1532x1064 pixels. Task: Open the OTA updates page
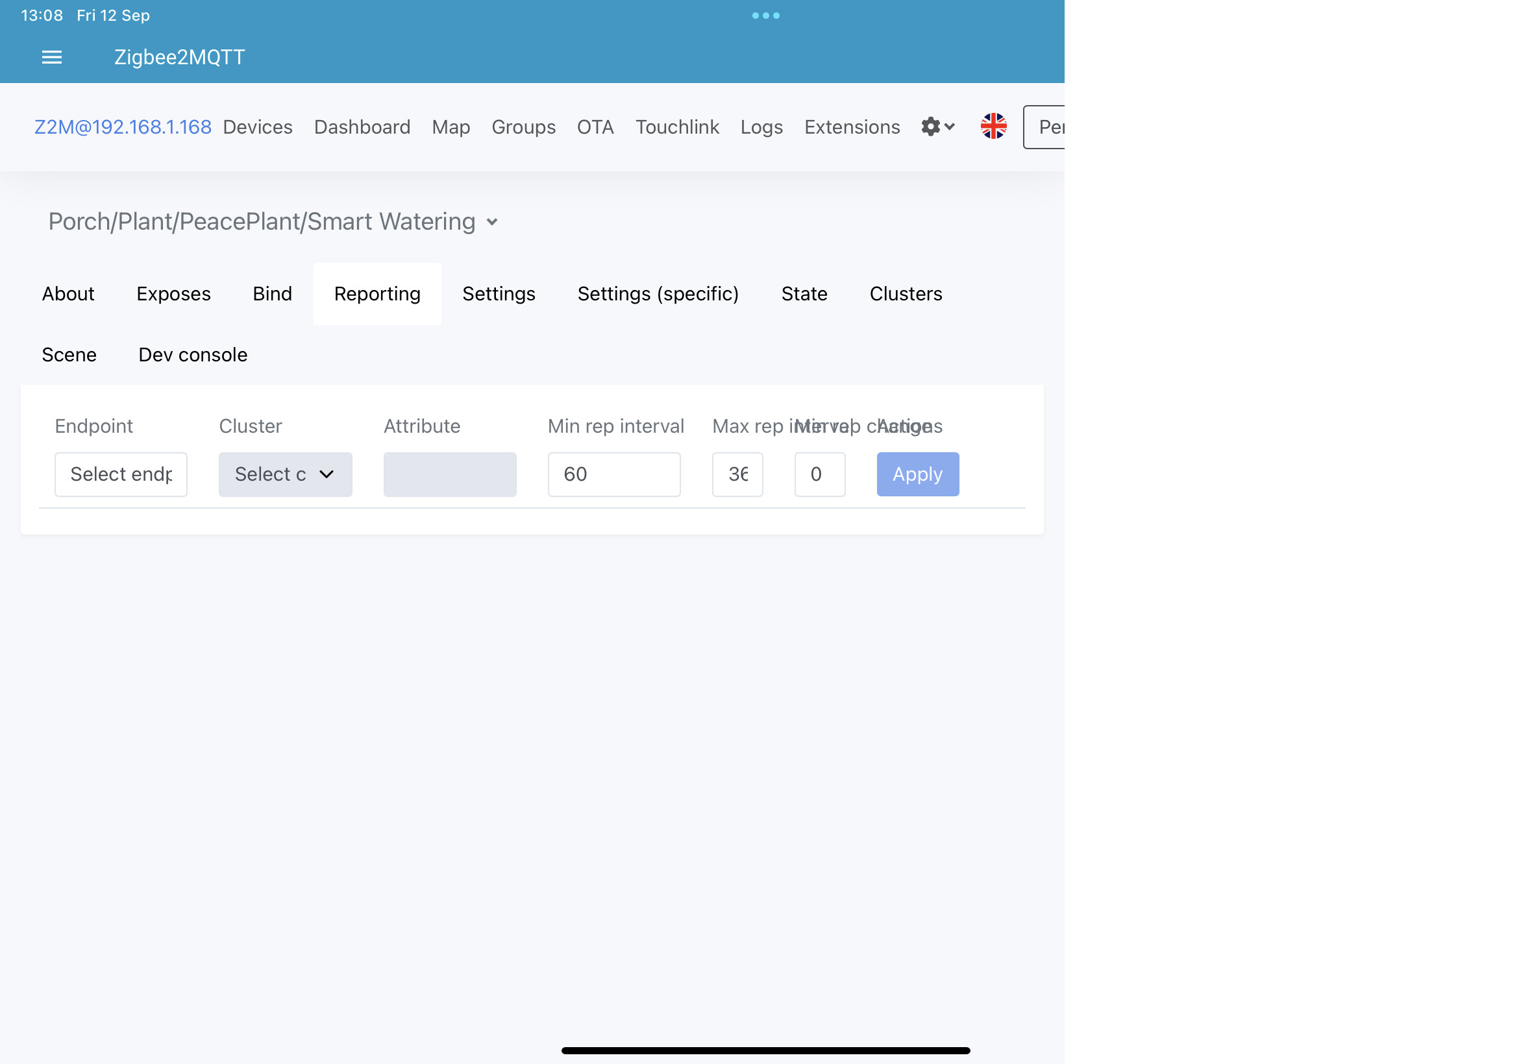pyautogui.click(x=595, y=127)
